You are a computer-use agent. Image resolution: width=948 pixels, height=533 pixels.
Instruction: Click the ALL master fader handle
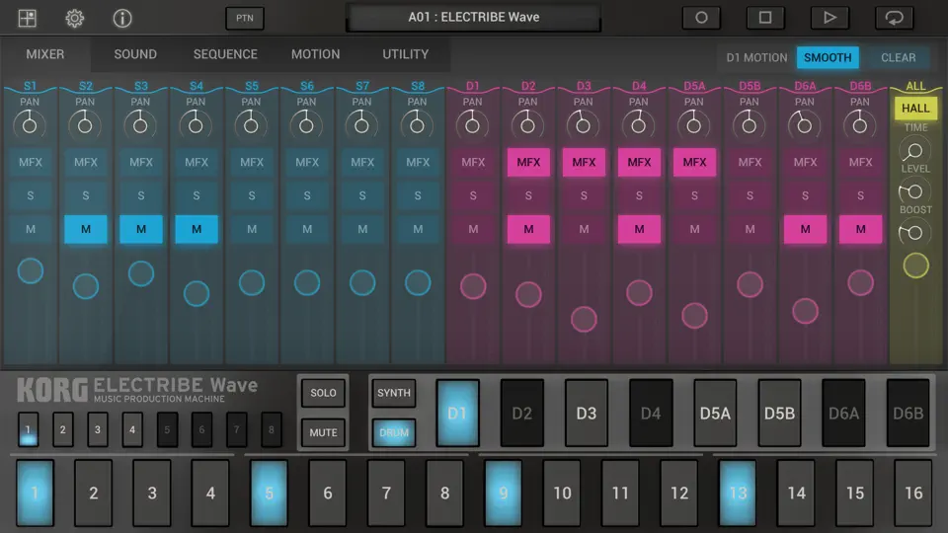pos(915,266)
